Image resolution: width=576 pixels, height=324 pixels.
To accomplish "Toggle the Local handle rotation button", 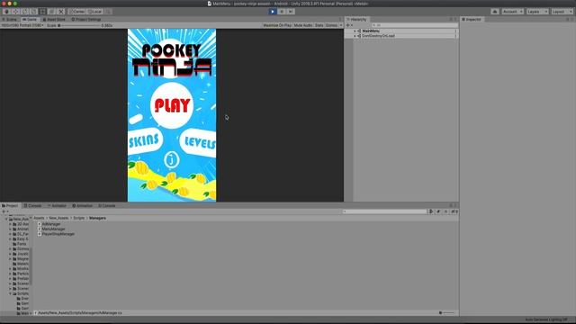I will [x=94, y=12].
